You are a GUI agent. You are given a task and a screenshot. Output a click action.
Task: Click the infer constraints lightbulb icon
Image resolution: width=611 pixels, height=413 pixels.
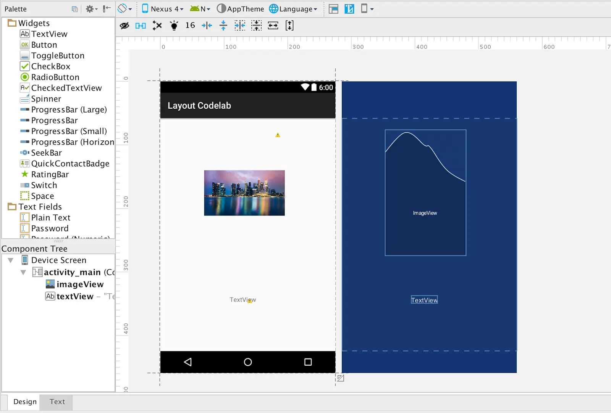[x=174, y=26]
